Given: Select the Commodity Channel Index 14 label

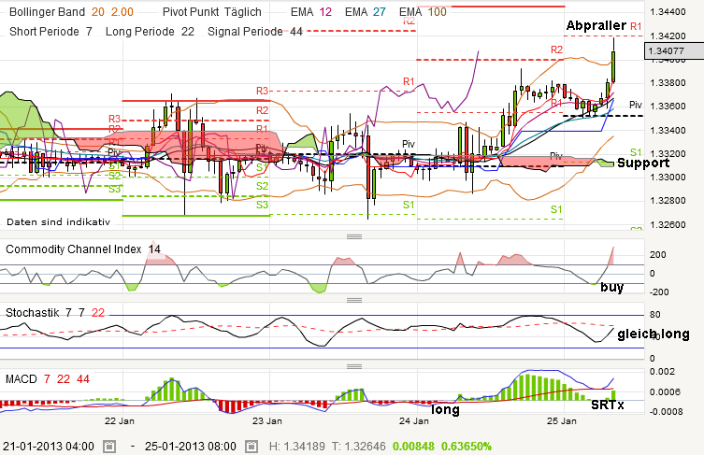Looking at the screenshot, I should pyautogui.click(x=83, y=249).
